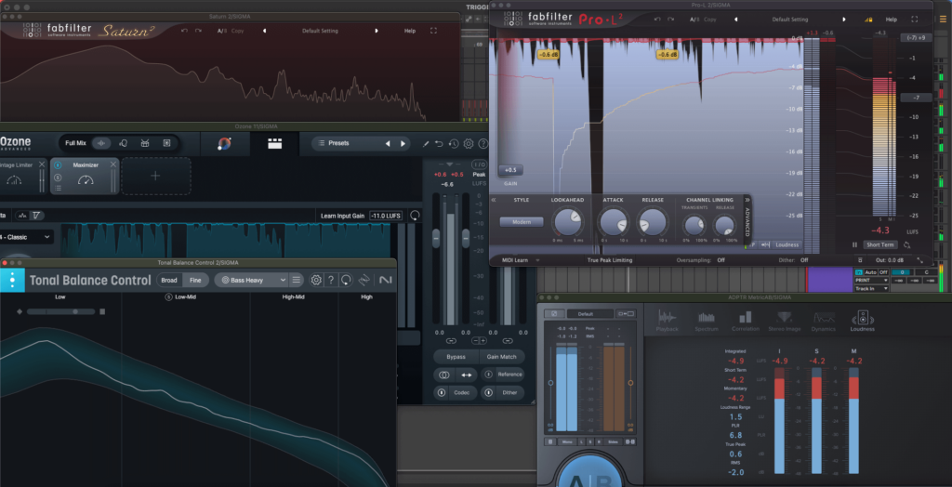
Task: Open the Ozone module chain view icon
Action: 275,144
